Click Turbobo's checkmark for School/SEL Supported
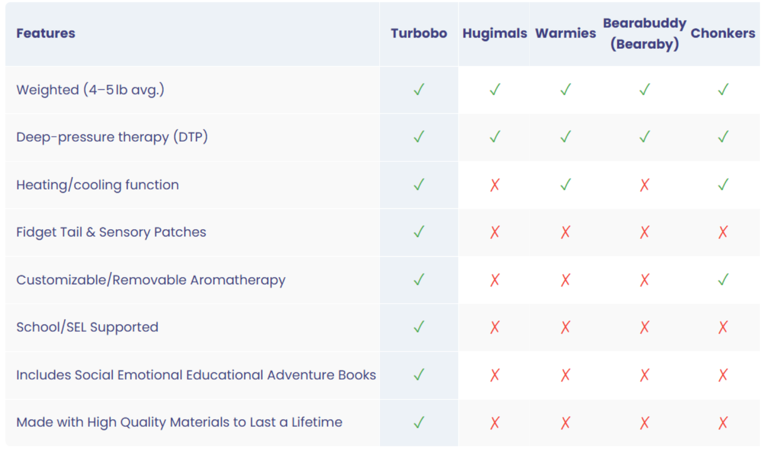 [419, 327]
